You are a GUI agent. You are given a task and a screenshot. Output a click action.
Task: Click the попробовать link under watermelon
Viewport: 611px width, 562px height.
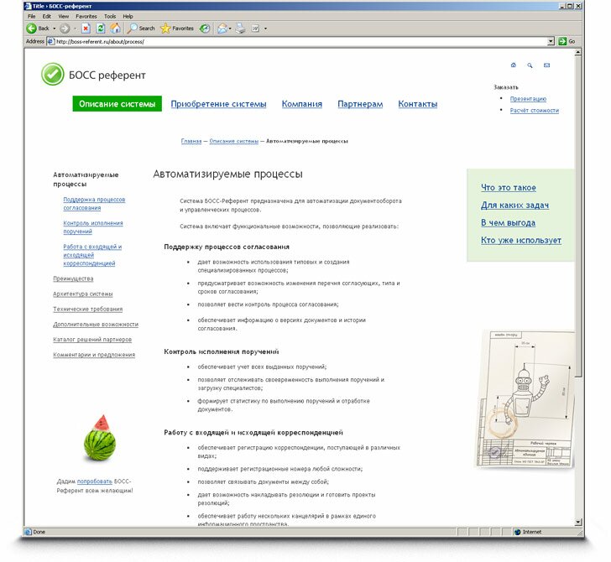coord(94,481)
